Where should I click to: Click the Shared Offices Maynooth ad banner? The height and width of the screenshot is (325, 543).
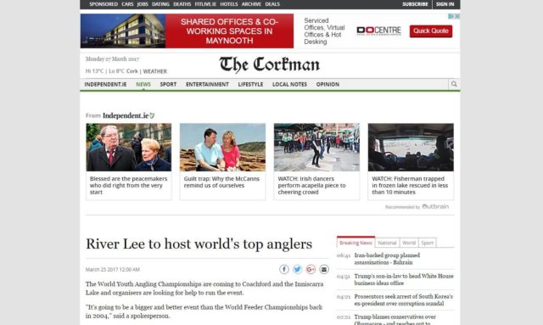pyautogui.click(x=187, y=31)
